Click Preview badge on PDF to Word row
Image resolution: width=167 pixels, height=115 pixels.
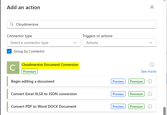118,106
